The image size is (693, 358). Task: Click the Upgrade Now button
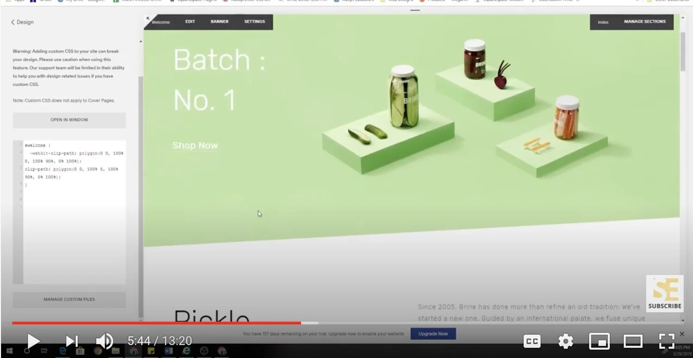click(x=433, y=334)
